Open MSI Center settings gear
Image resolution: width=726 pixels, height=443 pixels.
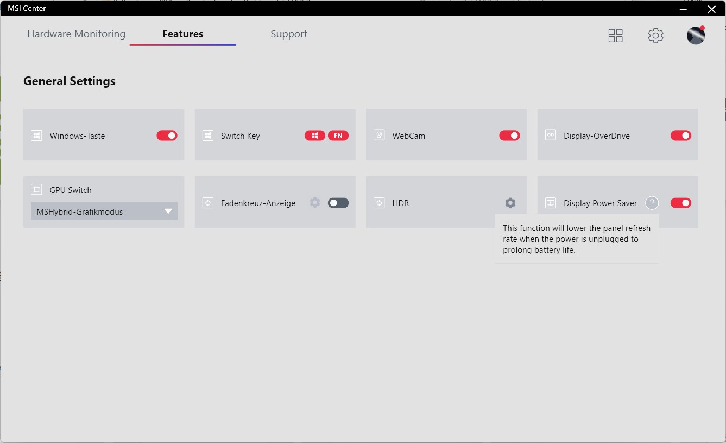click(x=655, y=36)
